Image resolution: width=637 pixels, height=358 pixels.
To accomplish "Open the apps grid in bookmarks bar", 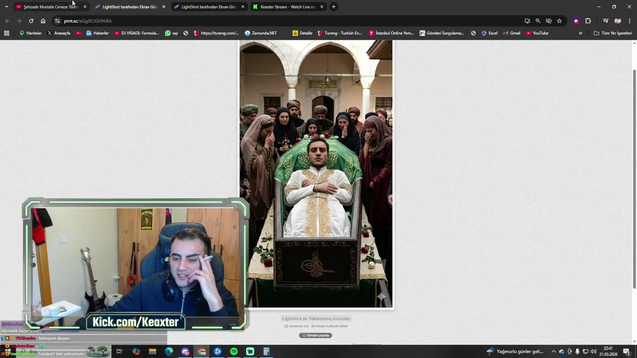I will 6,33.
